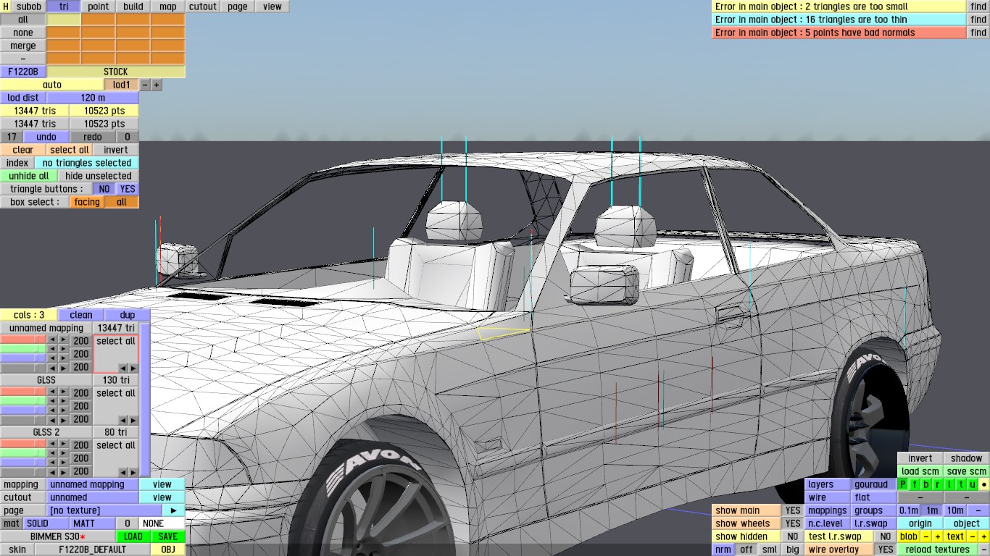The height and width of the screenshot is (556, 990).
Task: Click the plus button right of text
Action: point(983,536)
